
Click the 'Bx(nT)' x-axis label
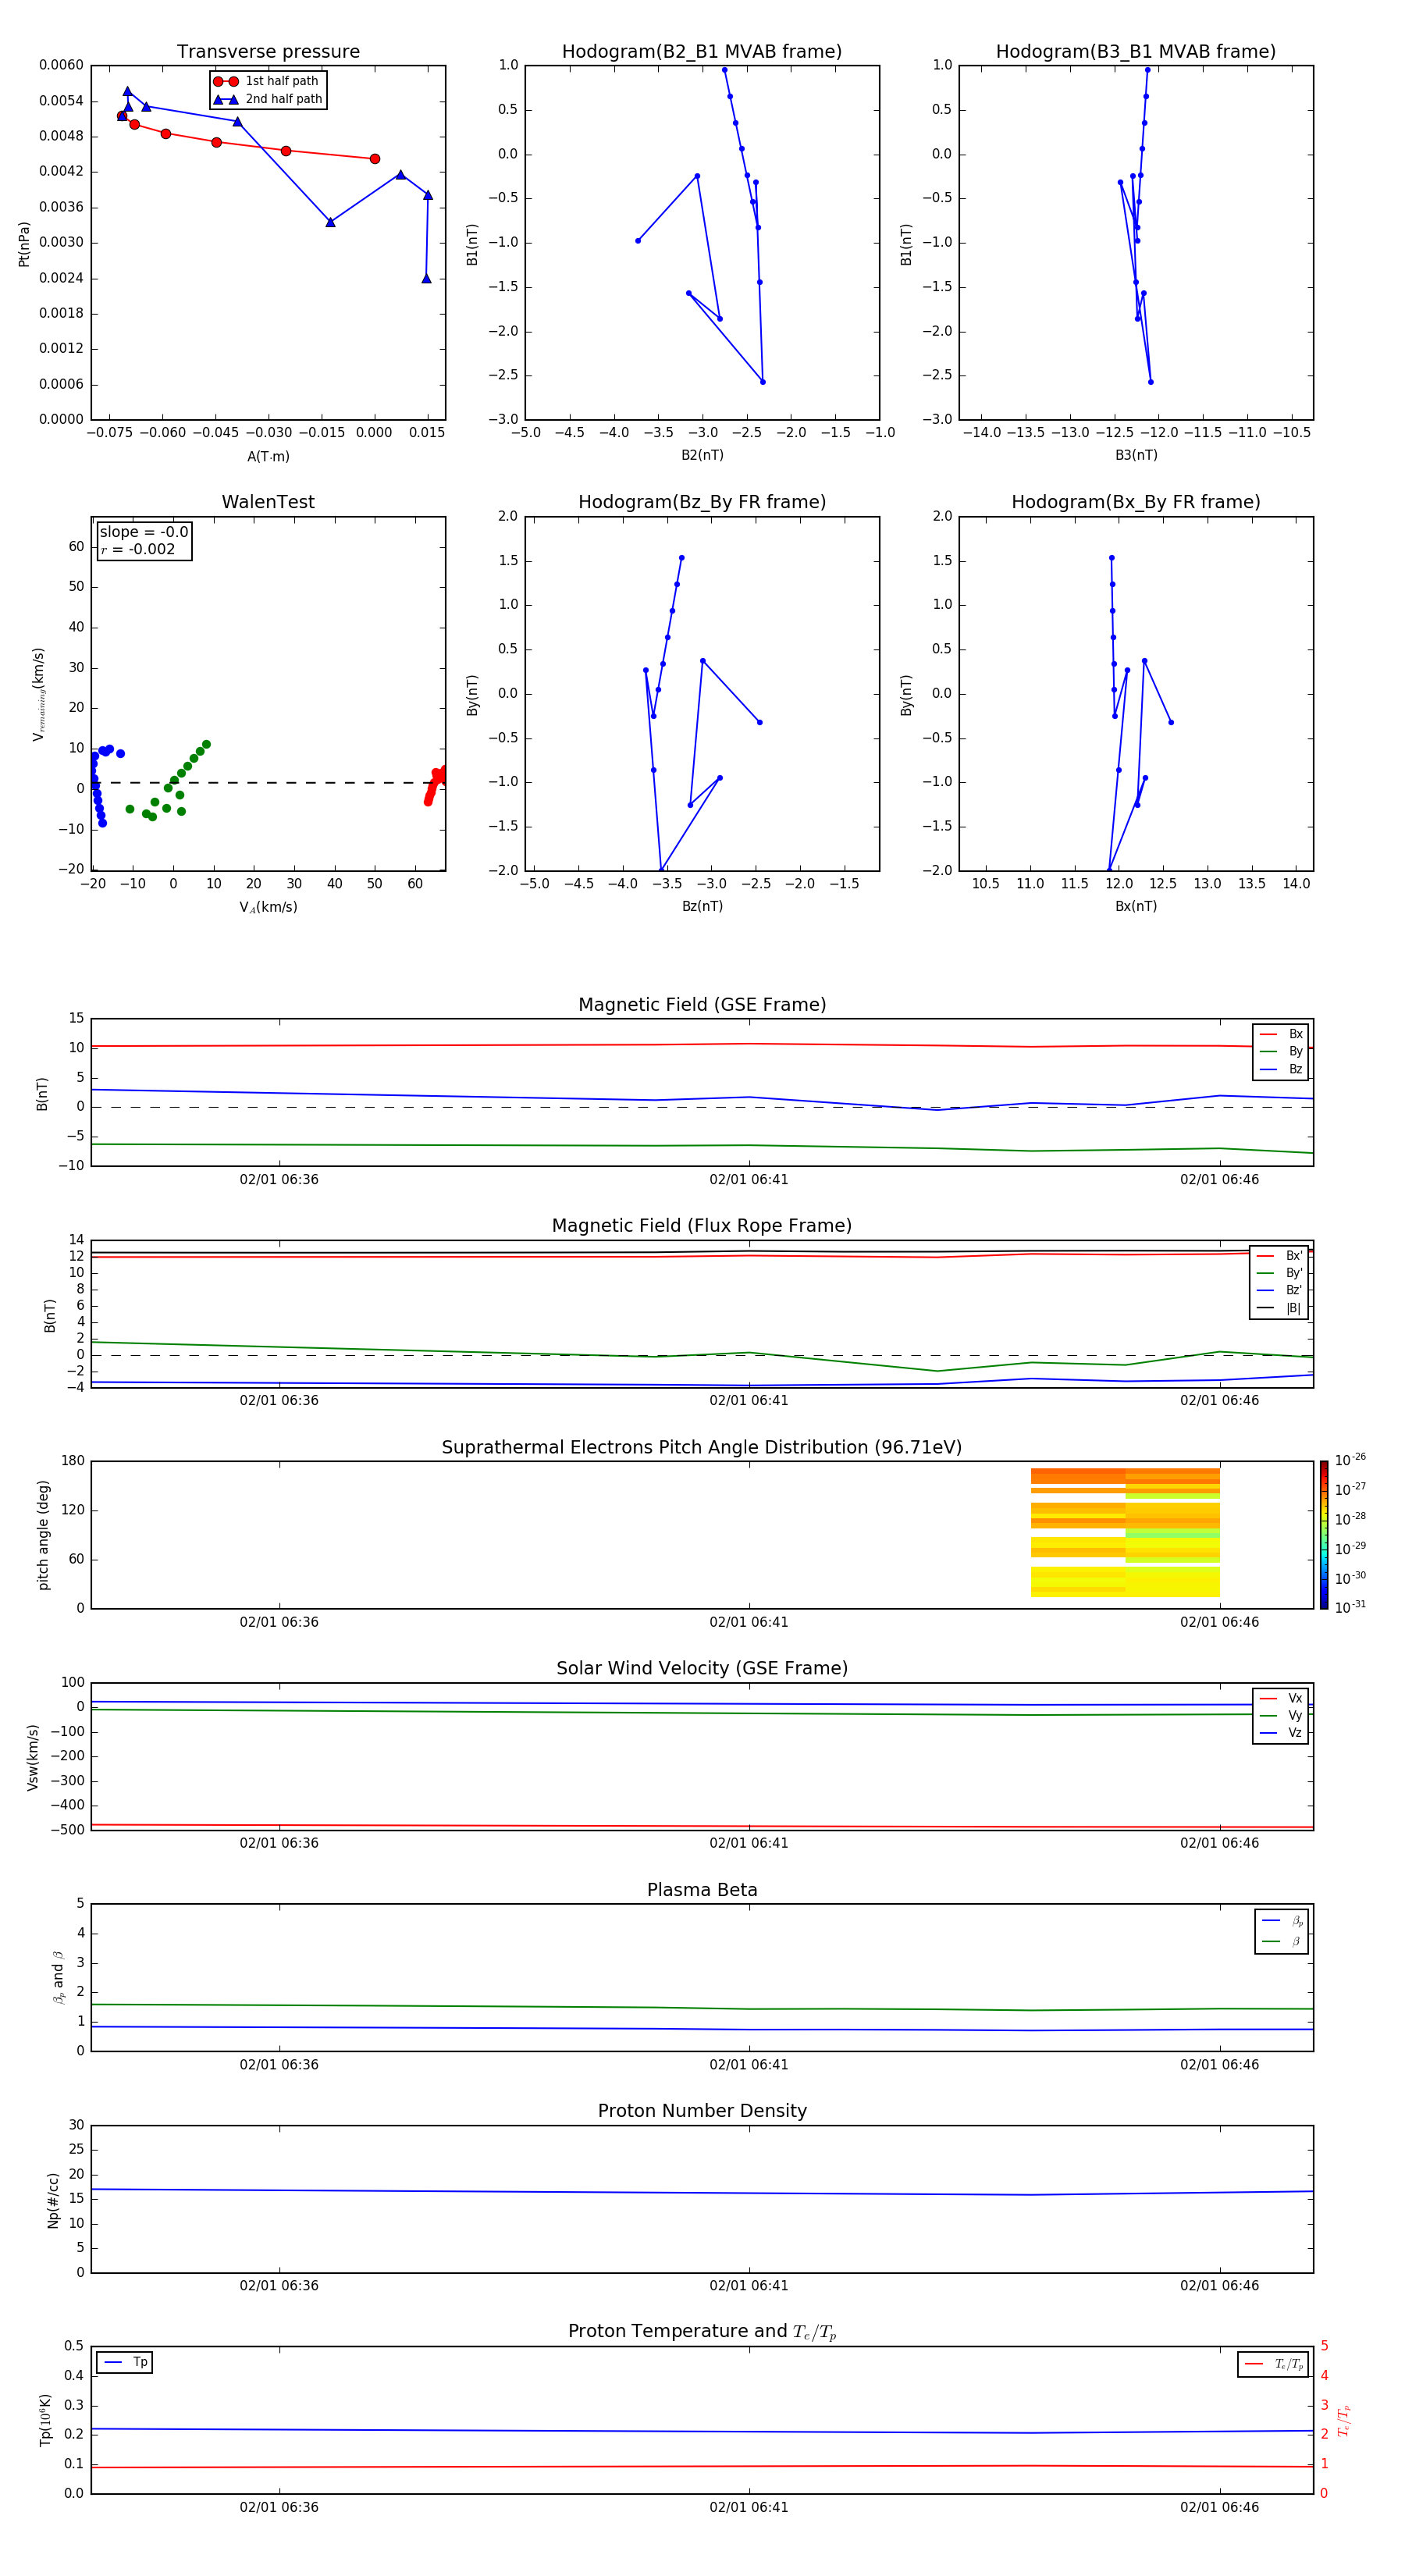[1136, 906]
